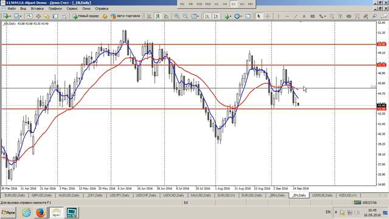
Task: Switch to the XAUUSD,Daily chart tab
Action: click(201, 195)
